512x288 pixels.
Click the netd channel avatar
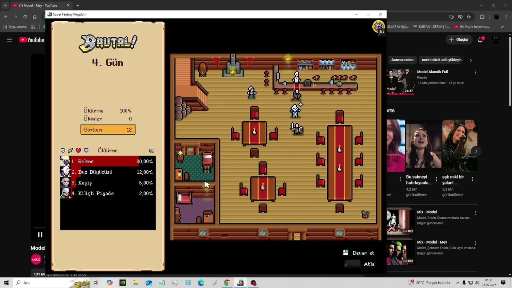pyautogui.click(x=36, y=259)
